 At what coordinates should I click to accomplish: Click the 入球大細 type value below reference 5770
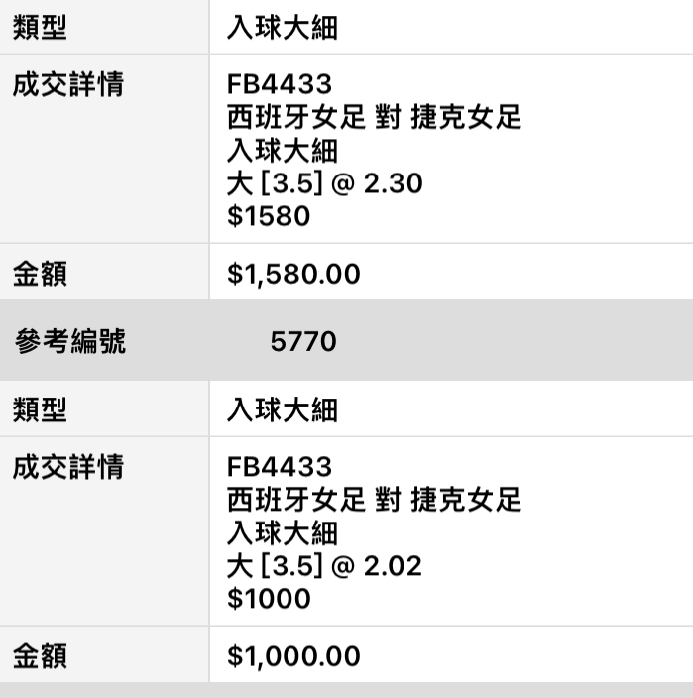click(283, 409)
